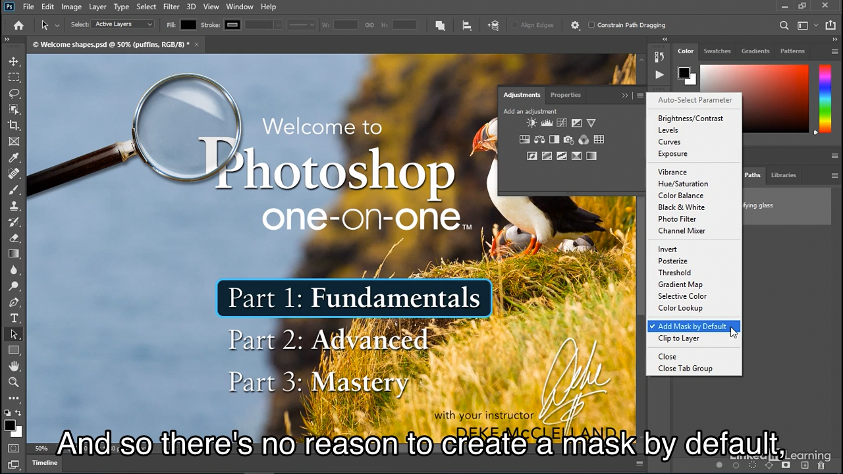Add a Brightness/Contrast adjustment icon

(x=531, y=123)
